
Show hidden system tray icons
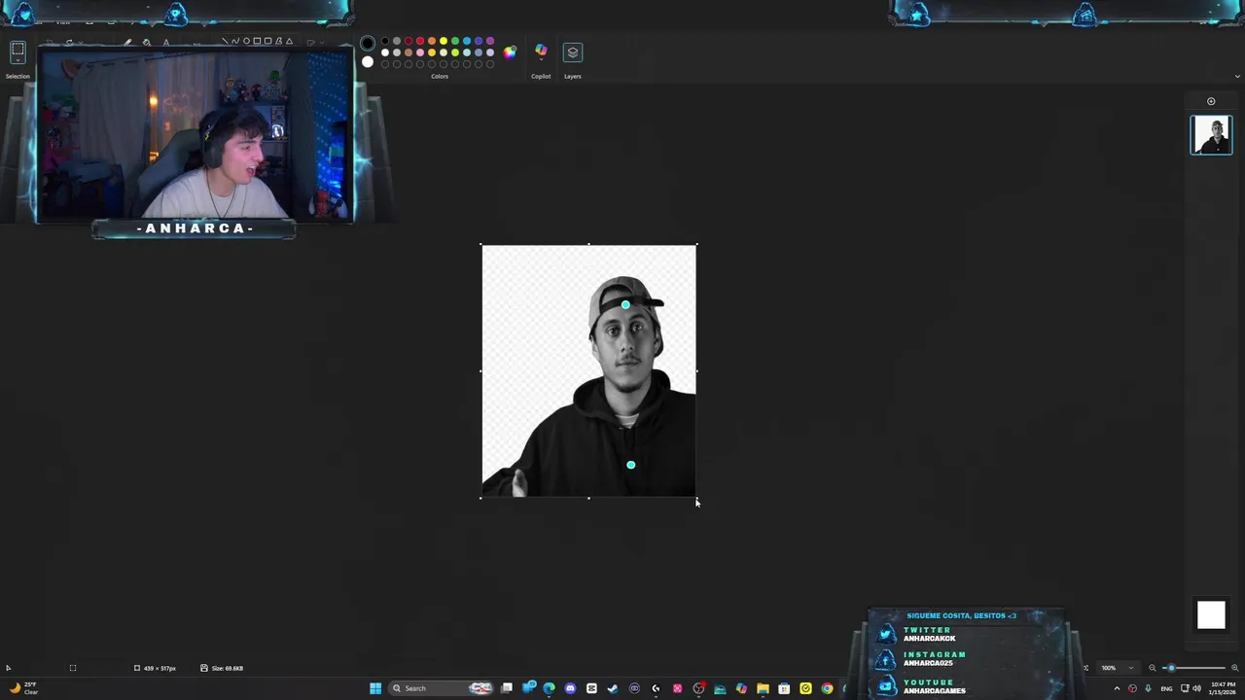coord(1117,688)
